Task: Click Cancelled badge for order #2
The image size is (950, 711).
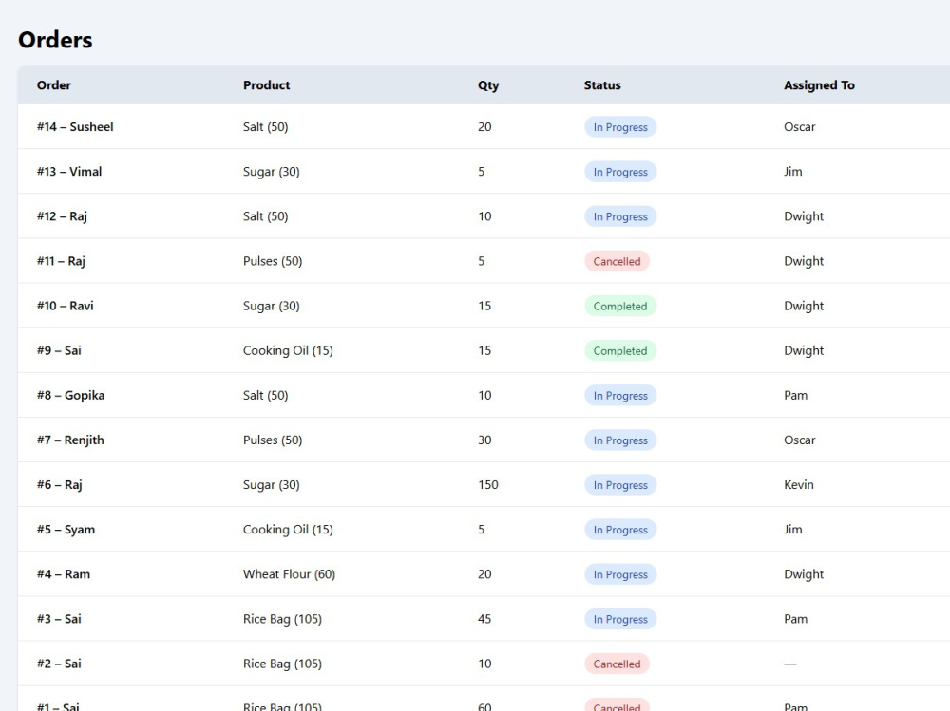Action: (x=617, y=664)
